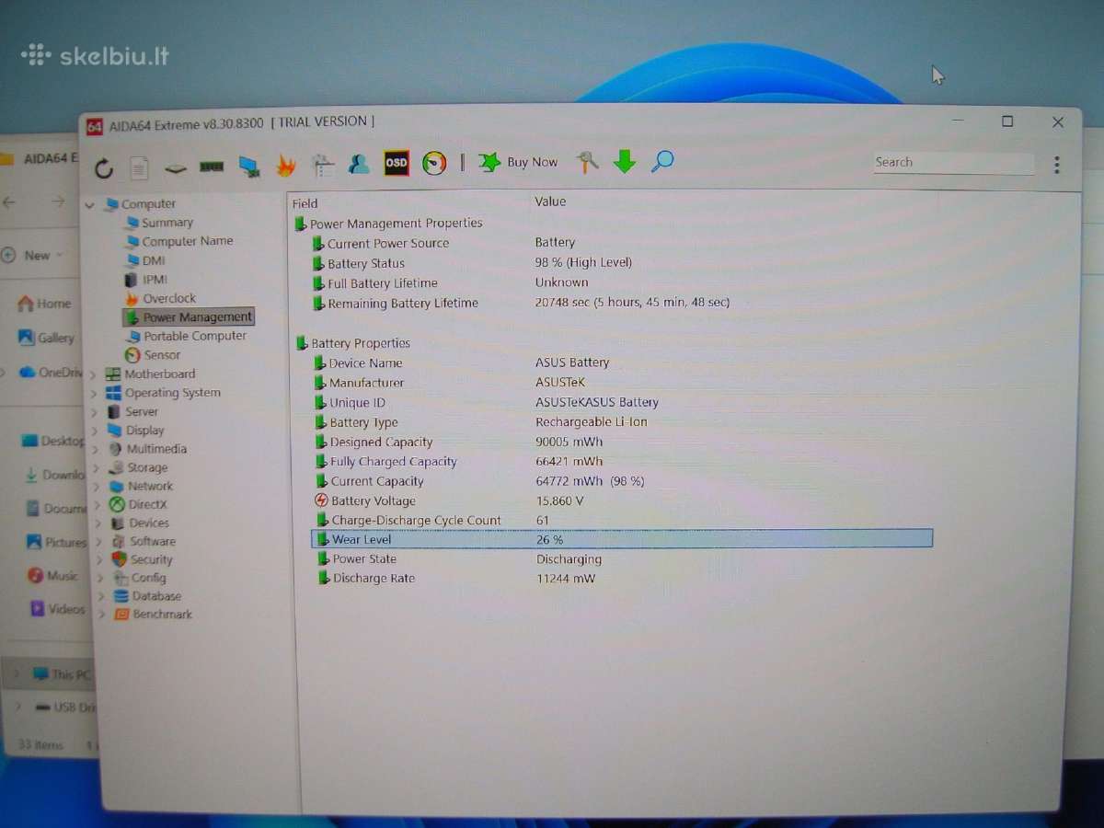The height and width of the screenshot is (828, 1104).
Task: Select Summary in the tree
Action: pos(167,223)
